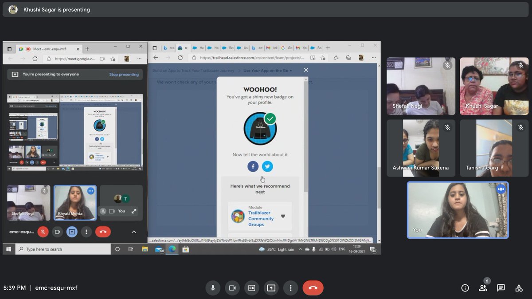532x299 pixels.
Task: Favorite Trailblazer Community Groups with the heart
Action: point(283,216)
